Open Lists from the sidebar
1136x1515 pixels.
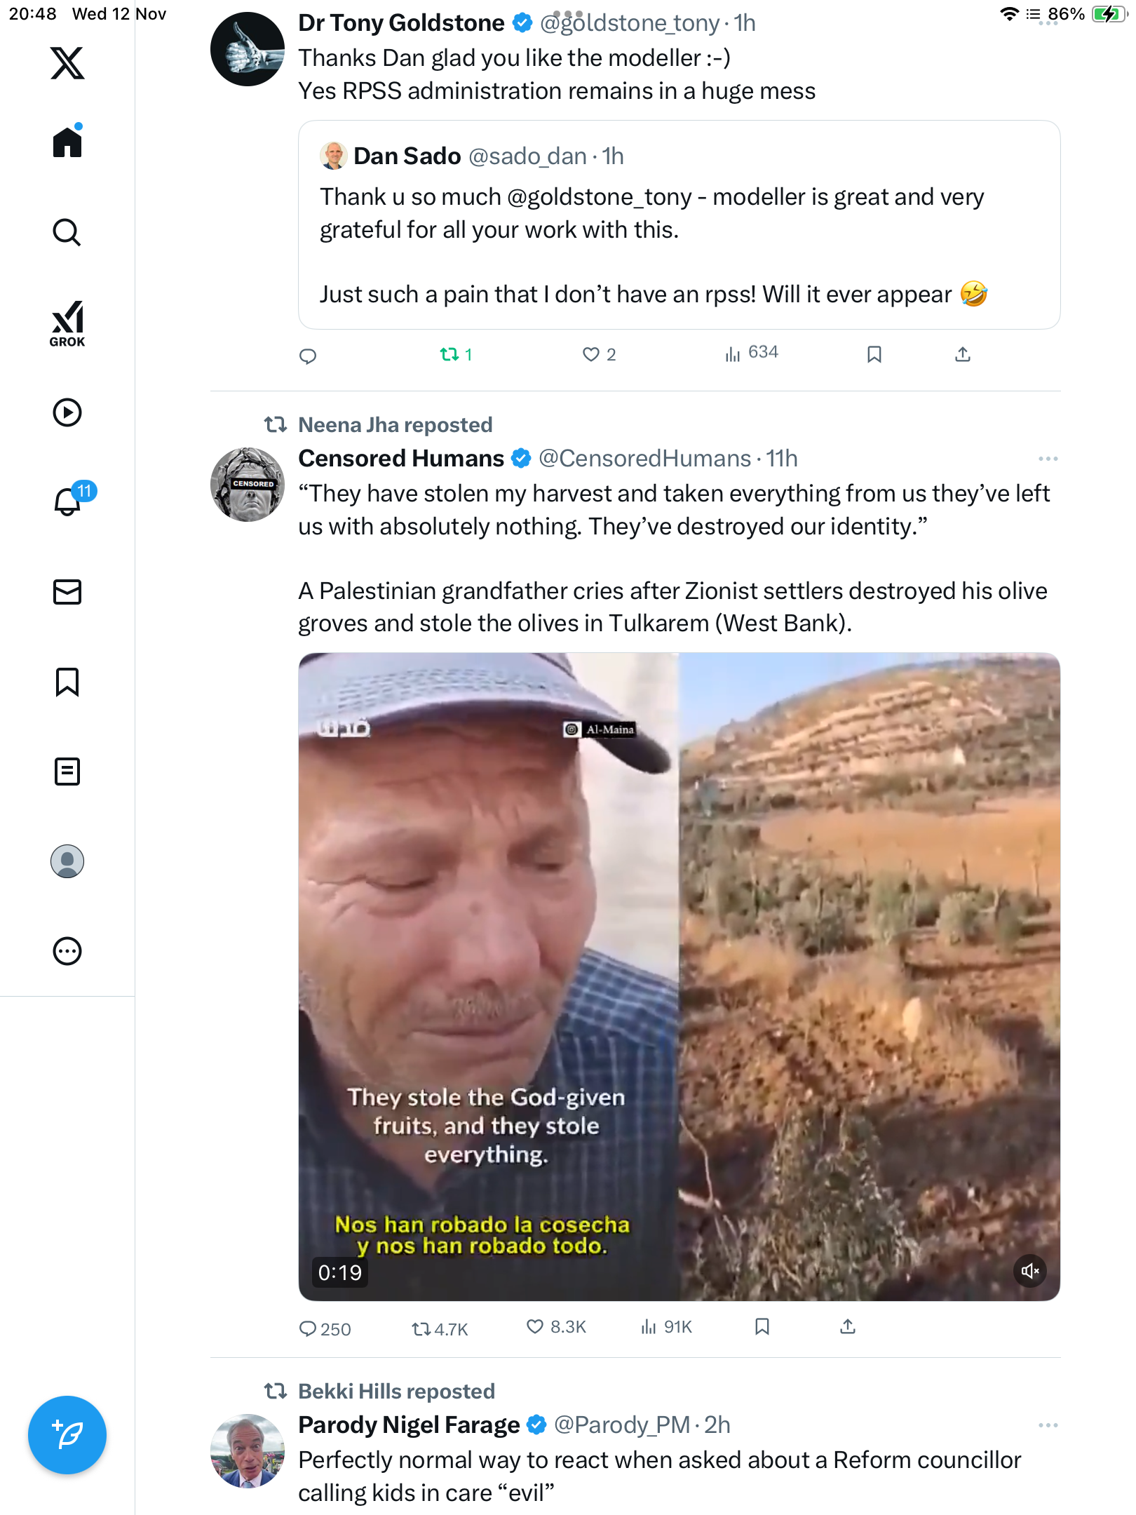pos(67,772)
